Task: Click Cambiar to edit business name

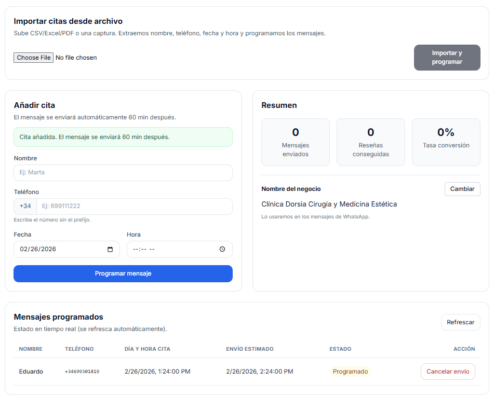Action: coord(462,189)
